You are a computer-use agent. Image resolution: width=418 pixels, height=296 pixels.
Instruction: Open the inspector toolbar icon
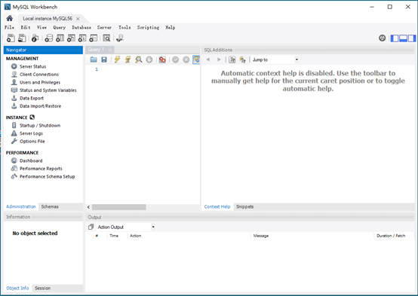(35, 38)
